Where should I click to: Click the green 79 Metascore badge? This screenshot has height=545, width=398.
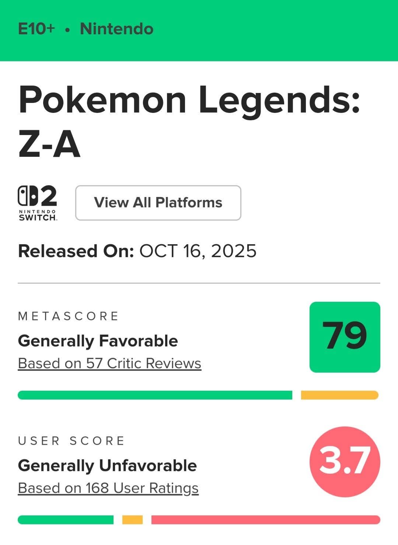point(345,337)
